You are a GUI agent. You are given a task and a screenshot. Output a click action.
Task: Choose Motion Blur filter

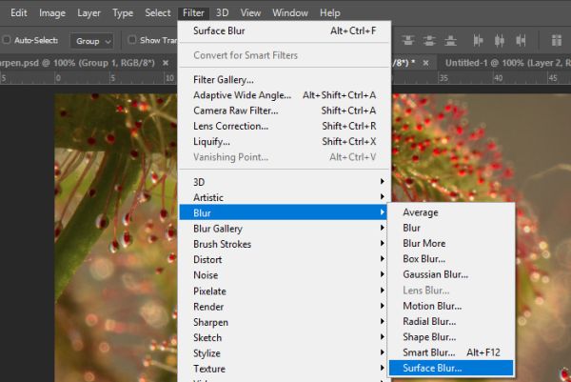pyautogui.click(x=451, y=306)
